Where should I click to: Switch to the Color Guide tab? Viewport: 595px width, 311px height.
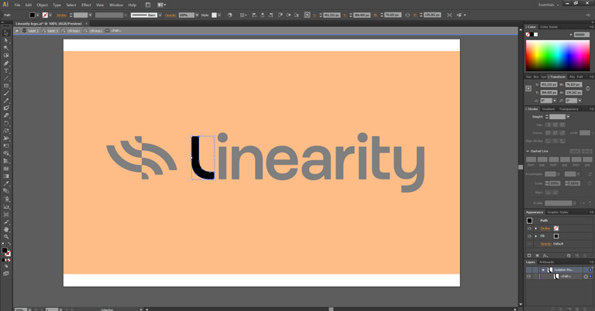point(549,27)
